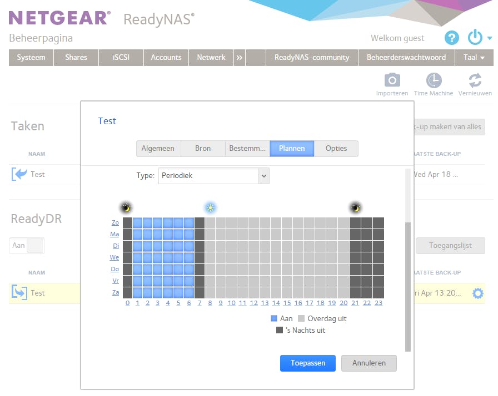This screenshot has width=498, height=396.
Task: Switch to the Bestemm... tab
Action: click(247, 148)
